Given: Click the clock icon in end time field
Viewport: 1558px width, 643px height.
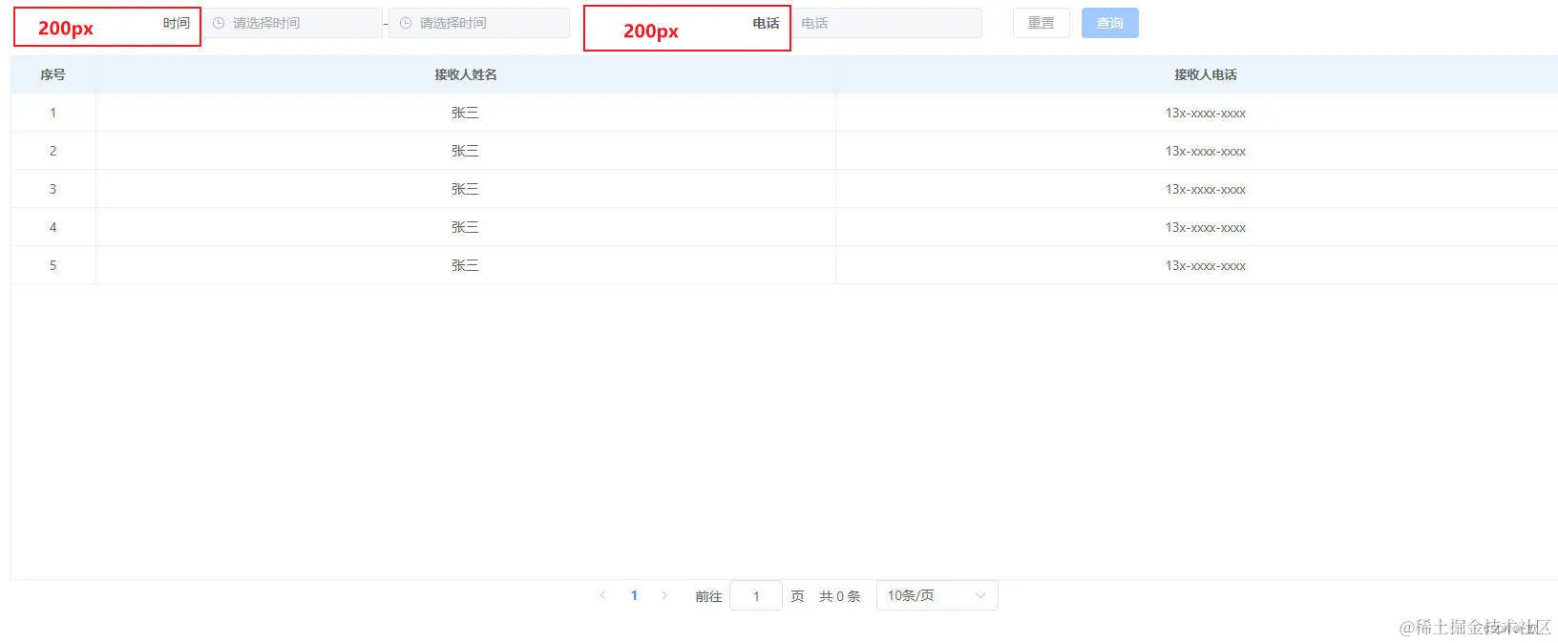Looking at the screenshot, I should (406, 23).
